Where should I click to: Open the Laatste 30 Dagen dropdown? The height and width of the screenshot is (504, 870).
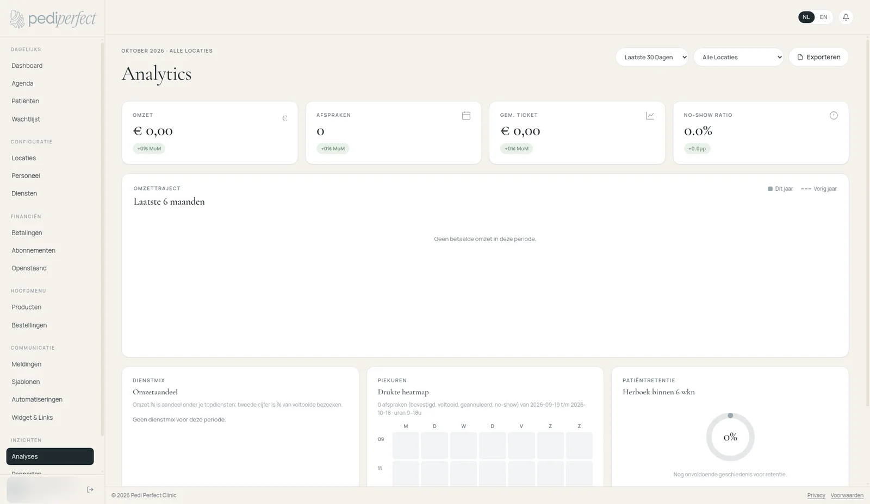(x=652, y=57)
